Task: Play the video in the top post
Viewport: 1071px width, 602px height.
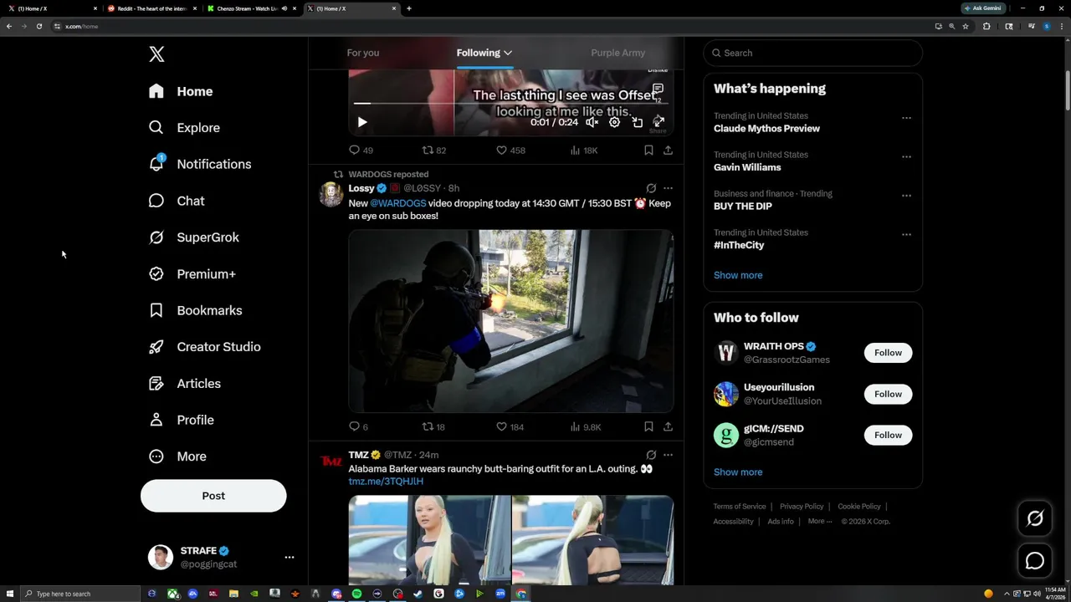Action: pyautogui.click(x=362, y=122)
